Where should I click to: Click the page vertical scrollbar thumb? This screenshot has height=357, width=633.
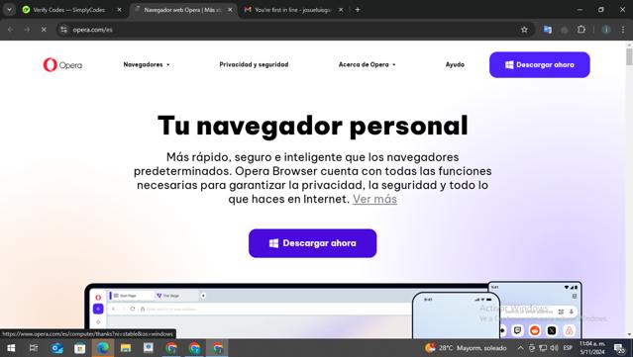click(629, 56)
